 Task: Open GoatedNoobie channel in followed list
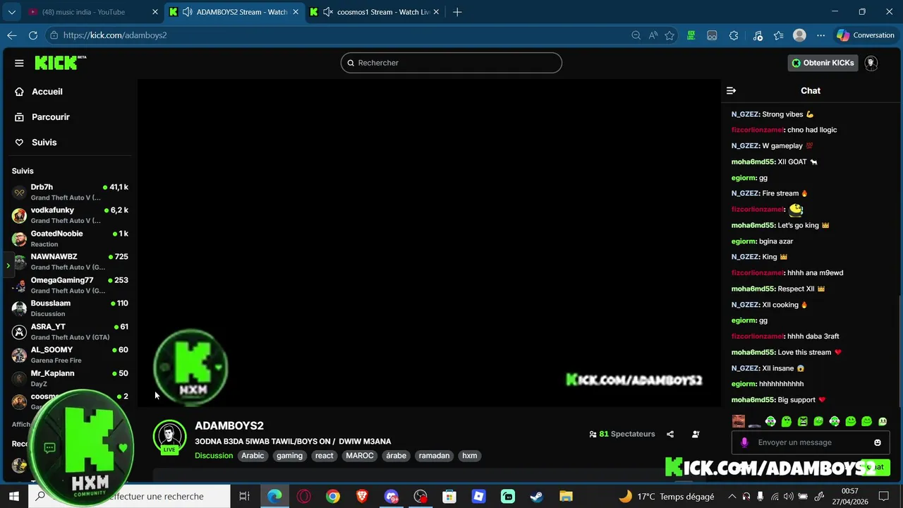pos(70,238)
